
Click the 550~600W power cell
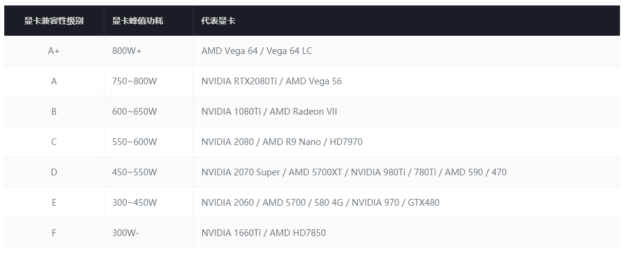pos(135,142)
